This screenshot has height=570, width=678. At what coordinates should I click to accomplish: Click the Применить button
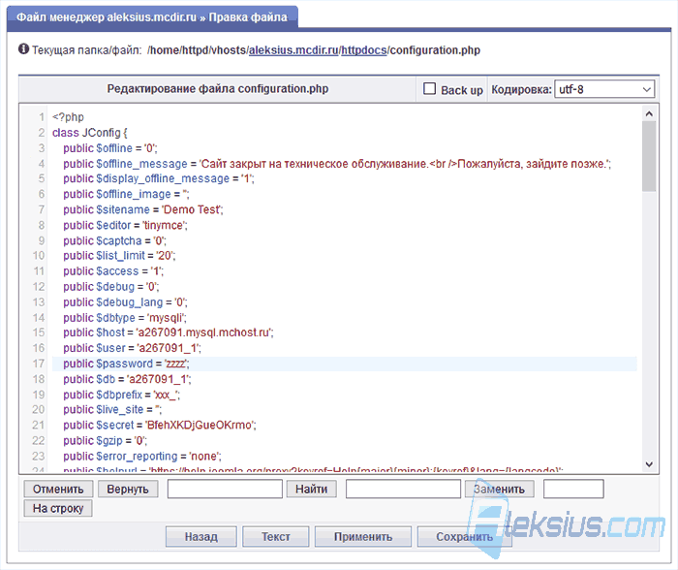[363, 537]
